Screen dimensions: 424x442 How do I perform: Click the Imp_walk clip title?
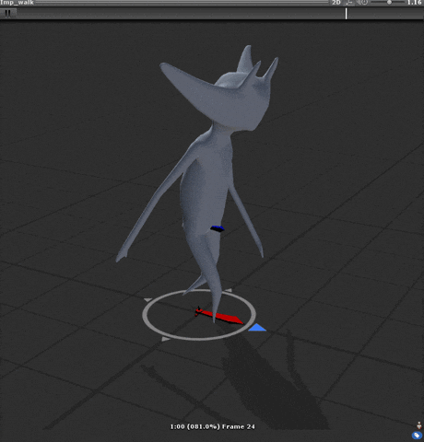click(x=17, y=3)
